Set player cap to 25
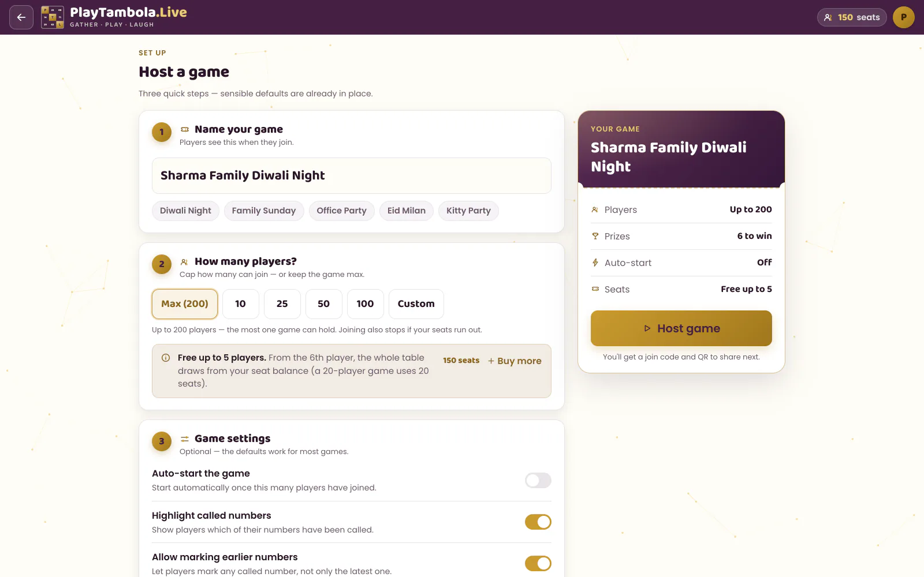Viewport: 924px width, 577px height. 282,304
